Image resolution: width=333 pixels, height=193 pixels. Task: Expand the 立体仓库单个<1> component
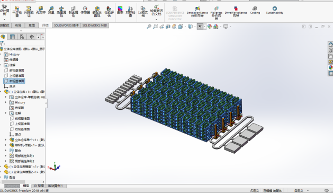(6, 140)
